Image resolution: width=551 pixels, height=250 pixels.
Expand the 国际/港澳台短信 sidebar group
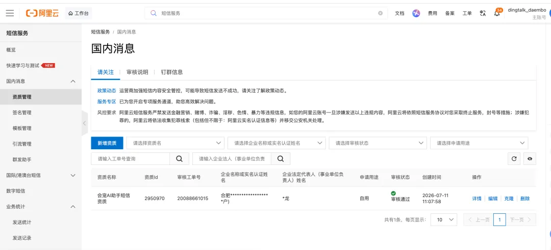(41, 175)
